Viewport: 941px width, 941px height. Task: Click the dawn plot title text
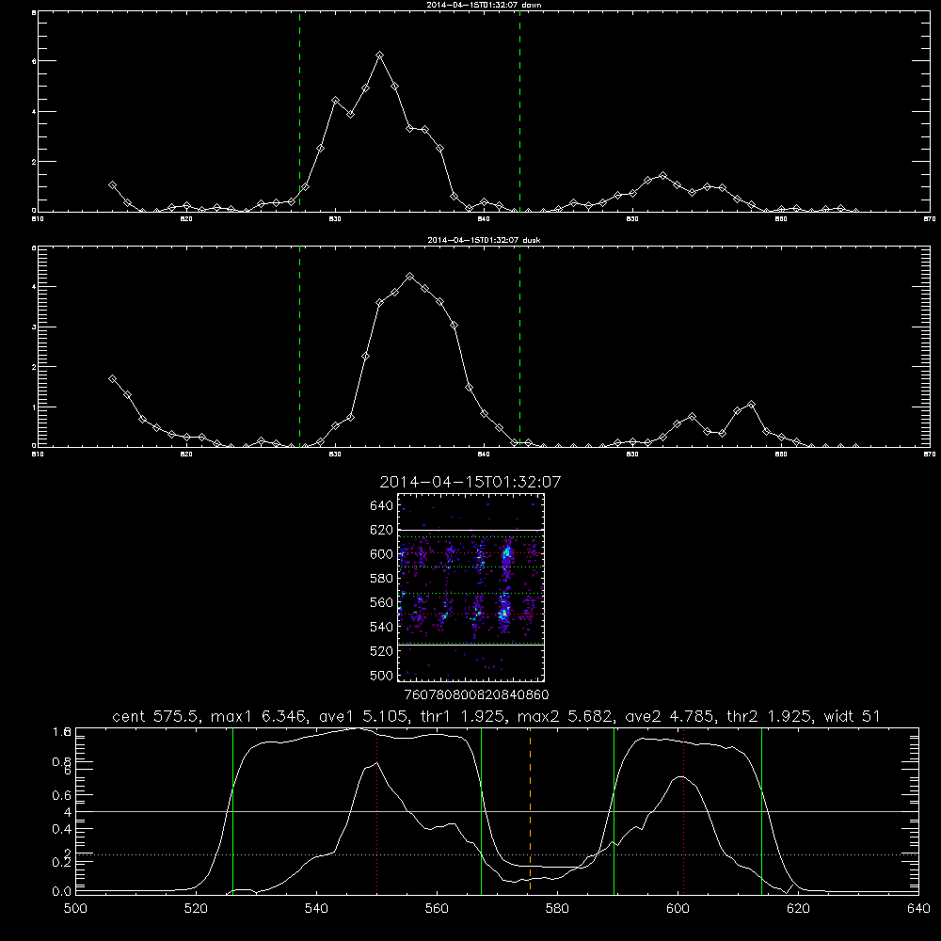tap(484, 5)
